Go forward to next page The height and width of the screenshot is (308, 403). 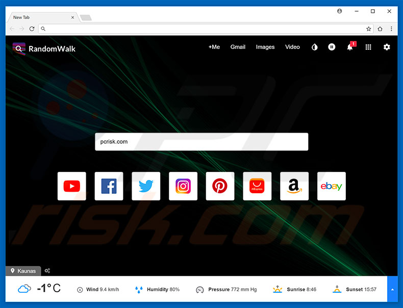[x=22, y=29]
